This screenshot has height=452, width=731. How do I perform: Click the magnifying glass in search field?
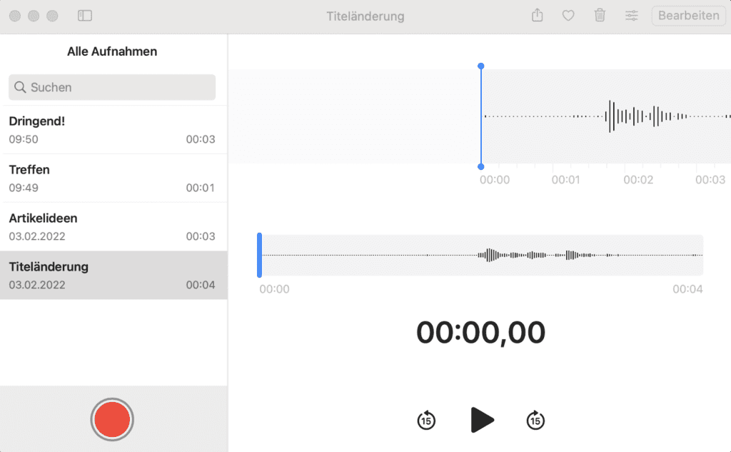point(20,87)
